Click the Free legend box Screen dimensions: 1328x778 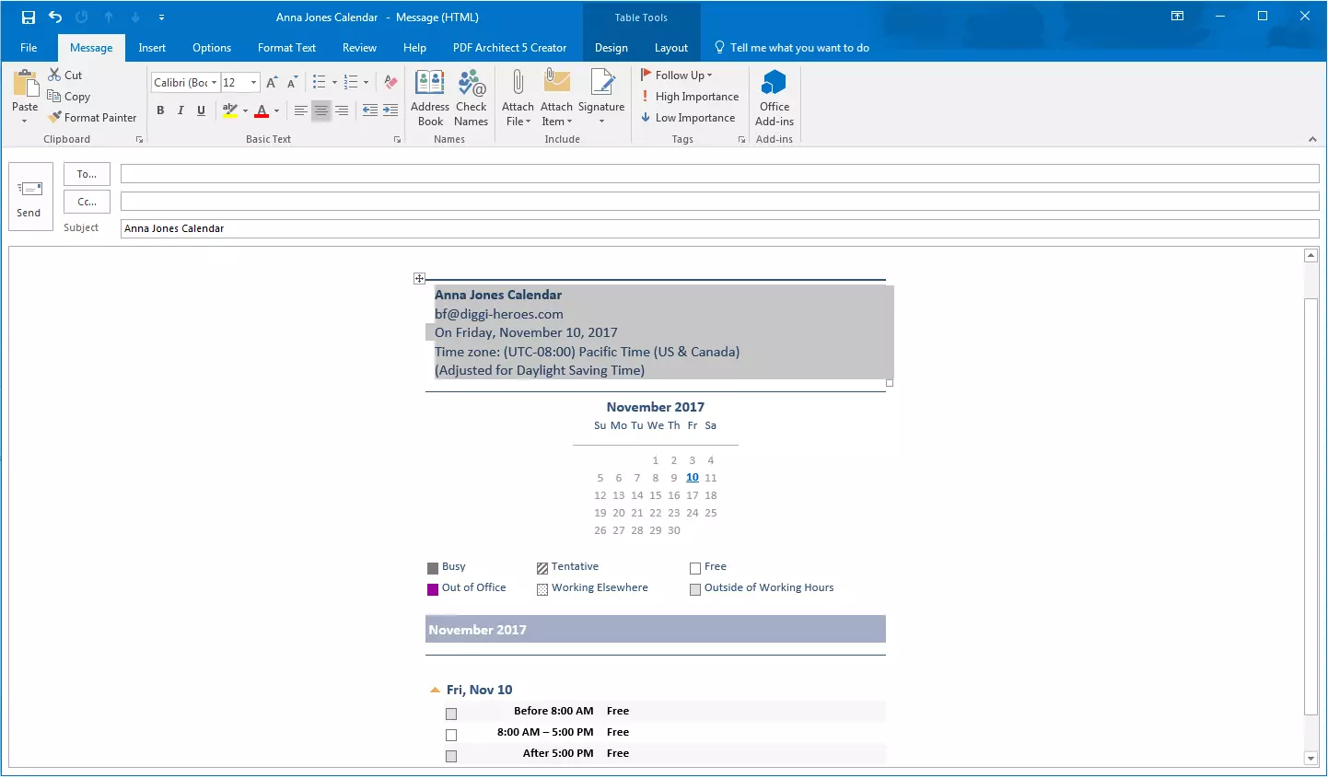695,568
